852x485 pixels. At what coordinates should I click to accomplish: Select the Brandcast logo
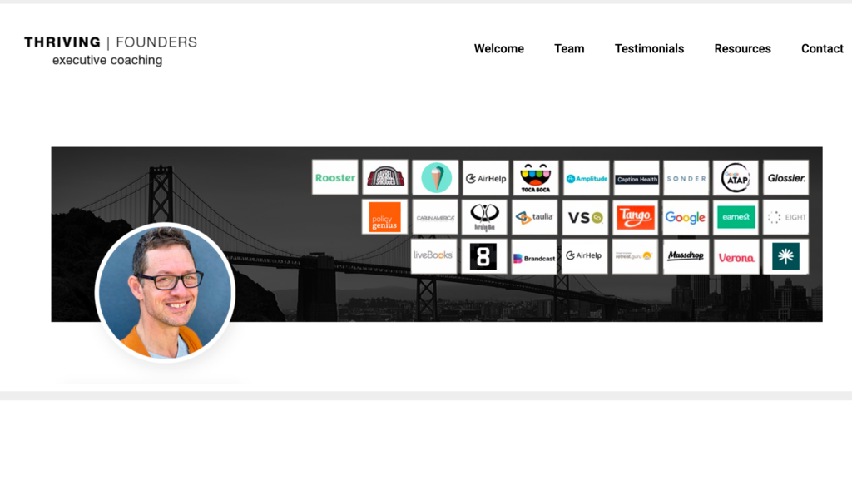coord(534,257)
